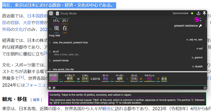The image size is (211, 111).
Task: Select the 現在 token in sentence bar
Action: tap(53, 77)
